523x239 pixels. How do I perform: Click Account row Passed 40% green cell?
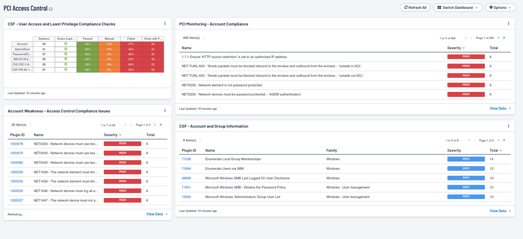click(x=88, y=44)
